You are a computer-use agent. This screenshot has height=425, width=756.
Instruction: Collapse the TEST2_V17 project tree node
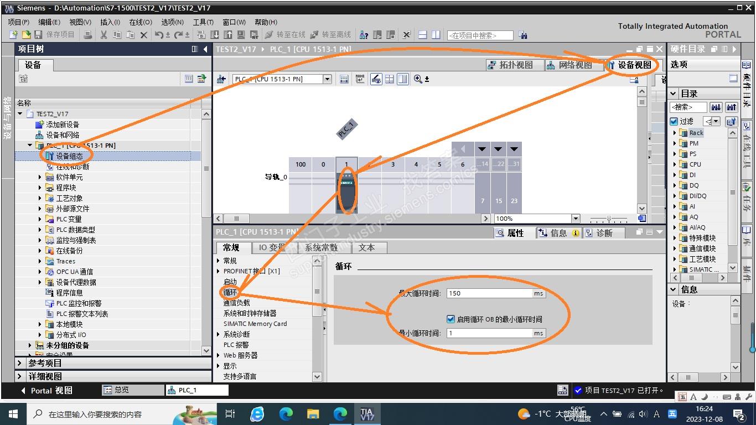click(x=20, y=114)
